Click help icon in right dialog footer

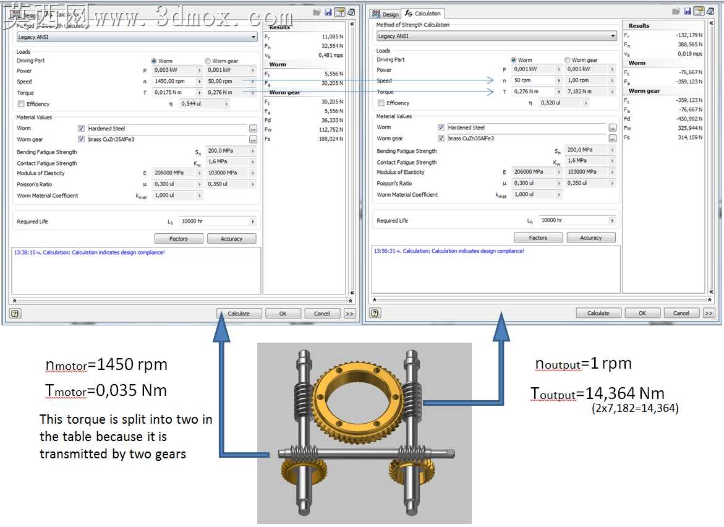pyautogui.click(x=375, y=313)
